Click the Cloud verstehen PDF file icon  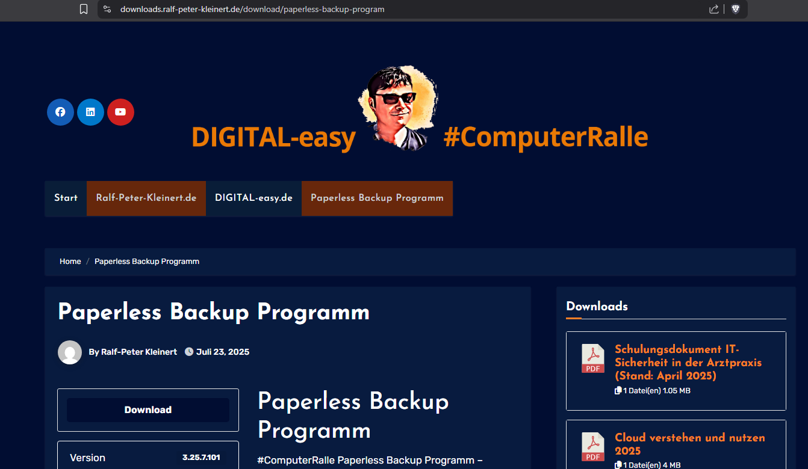point(592,447)
